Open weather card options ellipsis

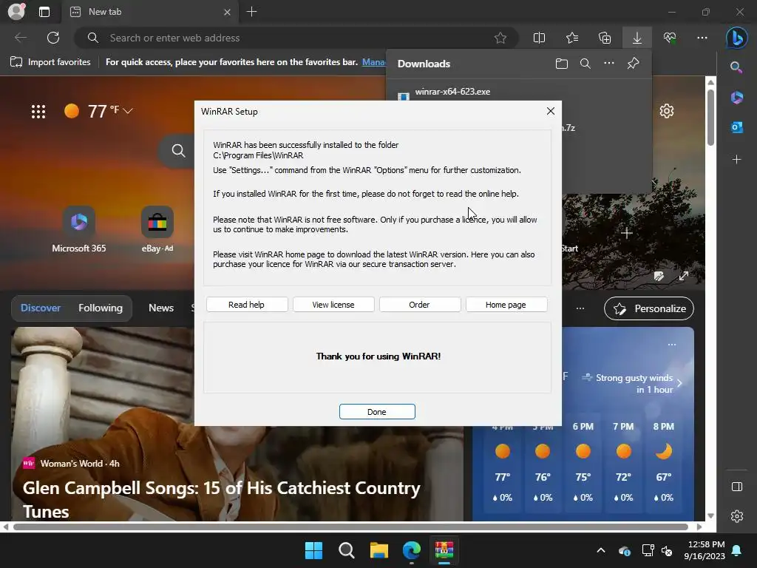671,345
